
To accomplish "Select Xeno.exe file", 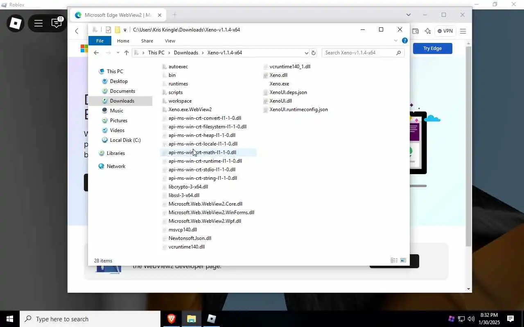I will pos(279,84).
